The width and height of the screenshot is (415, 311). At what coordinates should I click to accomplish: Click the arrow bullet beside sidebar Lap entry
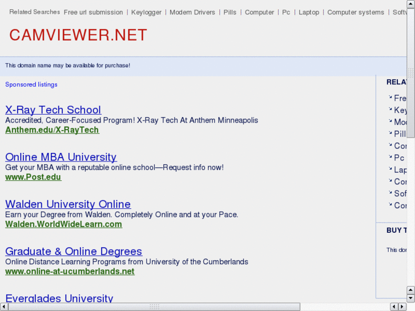pyautogui.click(x=390, y=168)
